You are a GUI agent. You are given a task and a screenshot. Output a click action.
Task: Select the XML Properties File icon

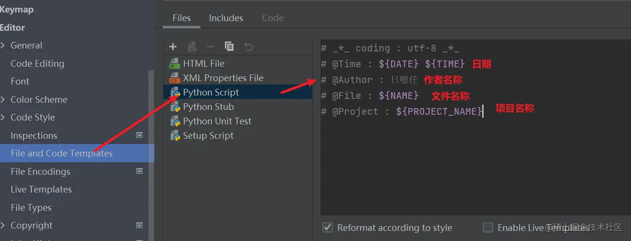(175, 78)
